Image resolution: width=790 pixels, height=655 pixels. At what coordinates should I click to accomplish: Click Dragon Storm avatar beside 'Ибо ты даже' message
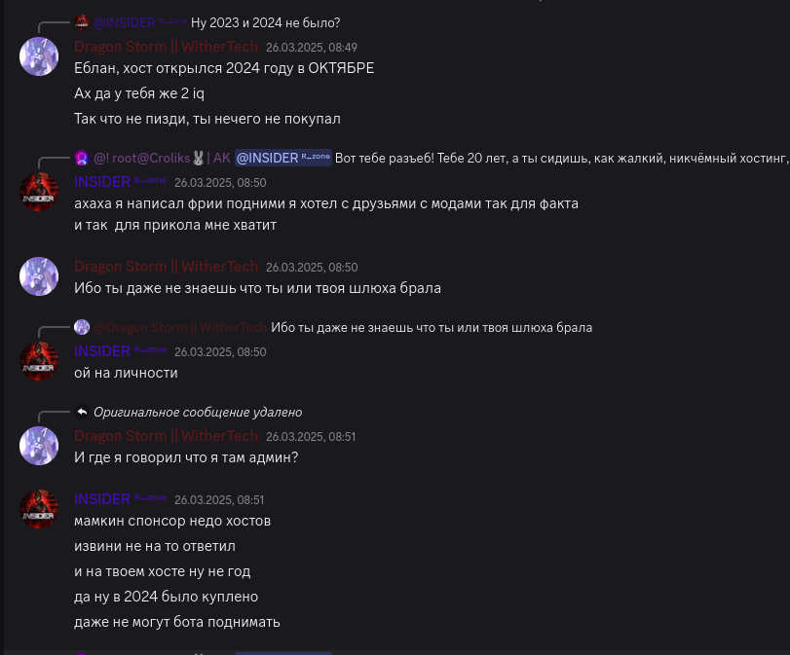coord(39,276)
